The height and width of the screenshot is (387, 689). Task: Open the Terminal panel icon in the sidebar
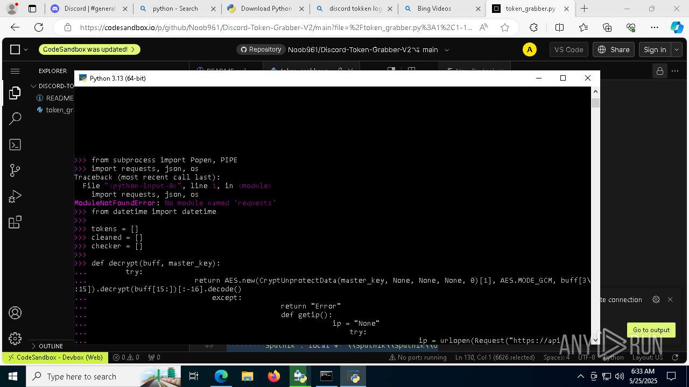click(15, 145)
